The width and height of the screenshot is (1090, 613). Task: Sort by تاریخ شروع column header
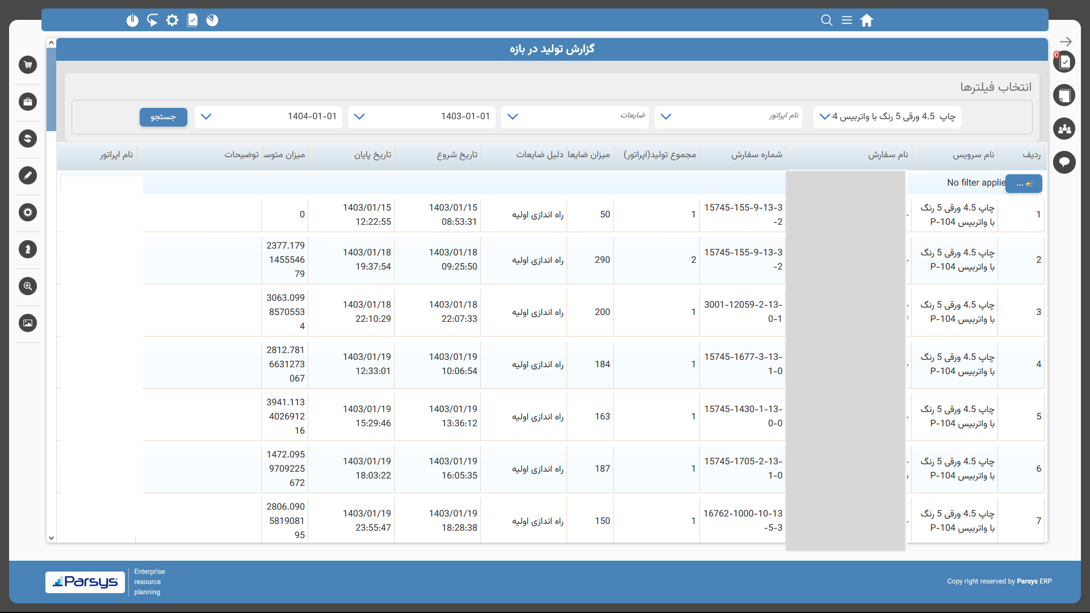[456, 154]
